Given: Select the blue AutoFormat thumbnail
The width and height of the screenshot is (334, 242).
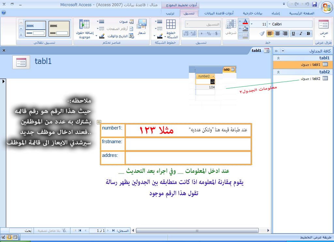Looking at the screenshot, I should point(35,29).
